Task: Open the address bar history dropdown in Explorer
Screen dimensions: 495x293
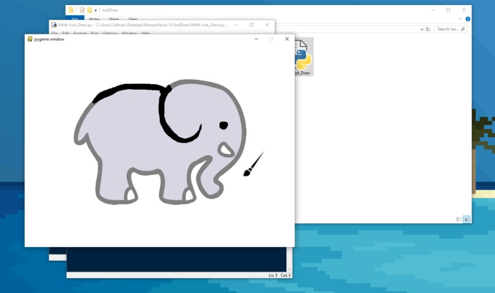Action: click(x=422, y=29)
